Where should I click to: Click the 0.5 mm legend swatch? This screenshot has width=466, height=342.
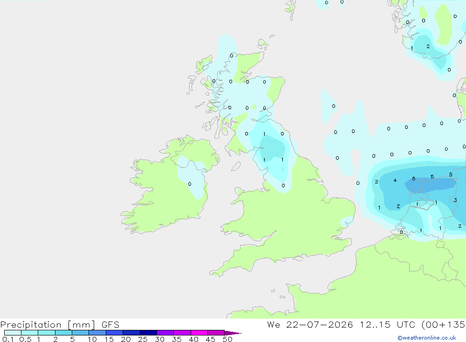click(30, 333)
